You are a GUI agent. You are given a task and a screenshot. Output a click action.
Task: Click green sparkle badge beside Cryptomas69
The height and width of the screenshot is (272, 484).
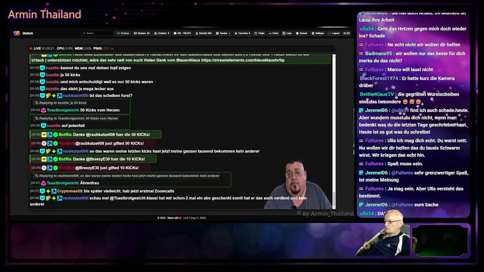48,191
